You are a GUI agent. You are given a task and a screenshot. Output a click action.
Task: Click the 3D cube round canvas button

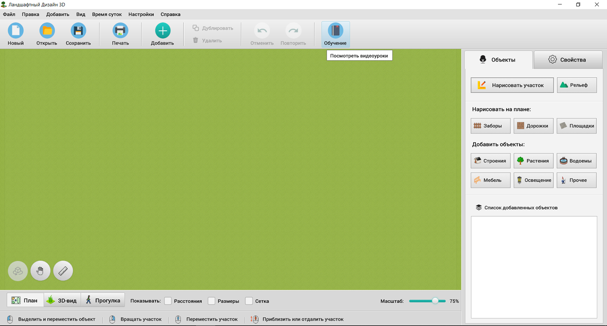click(x=18, y=271)
